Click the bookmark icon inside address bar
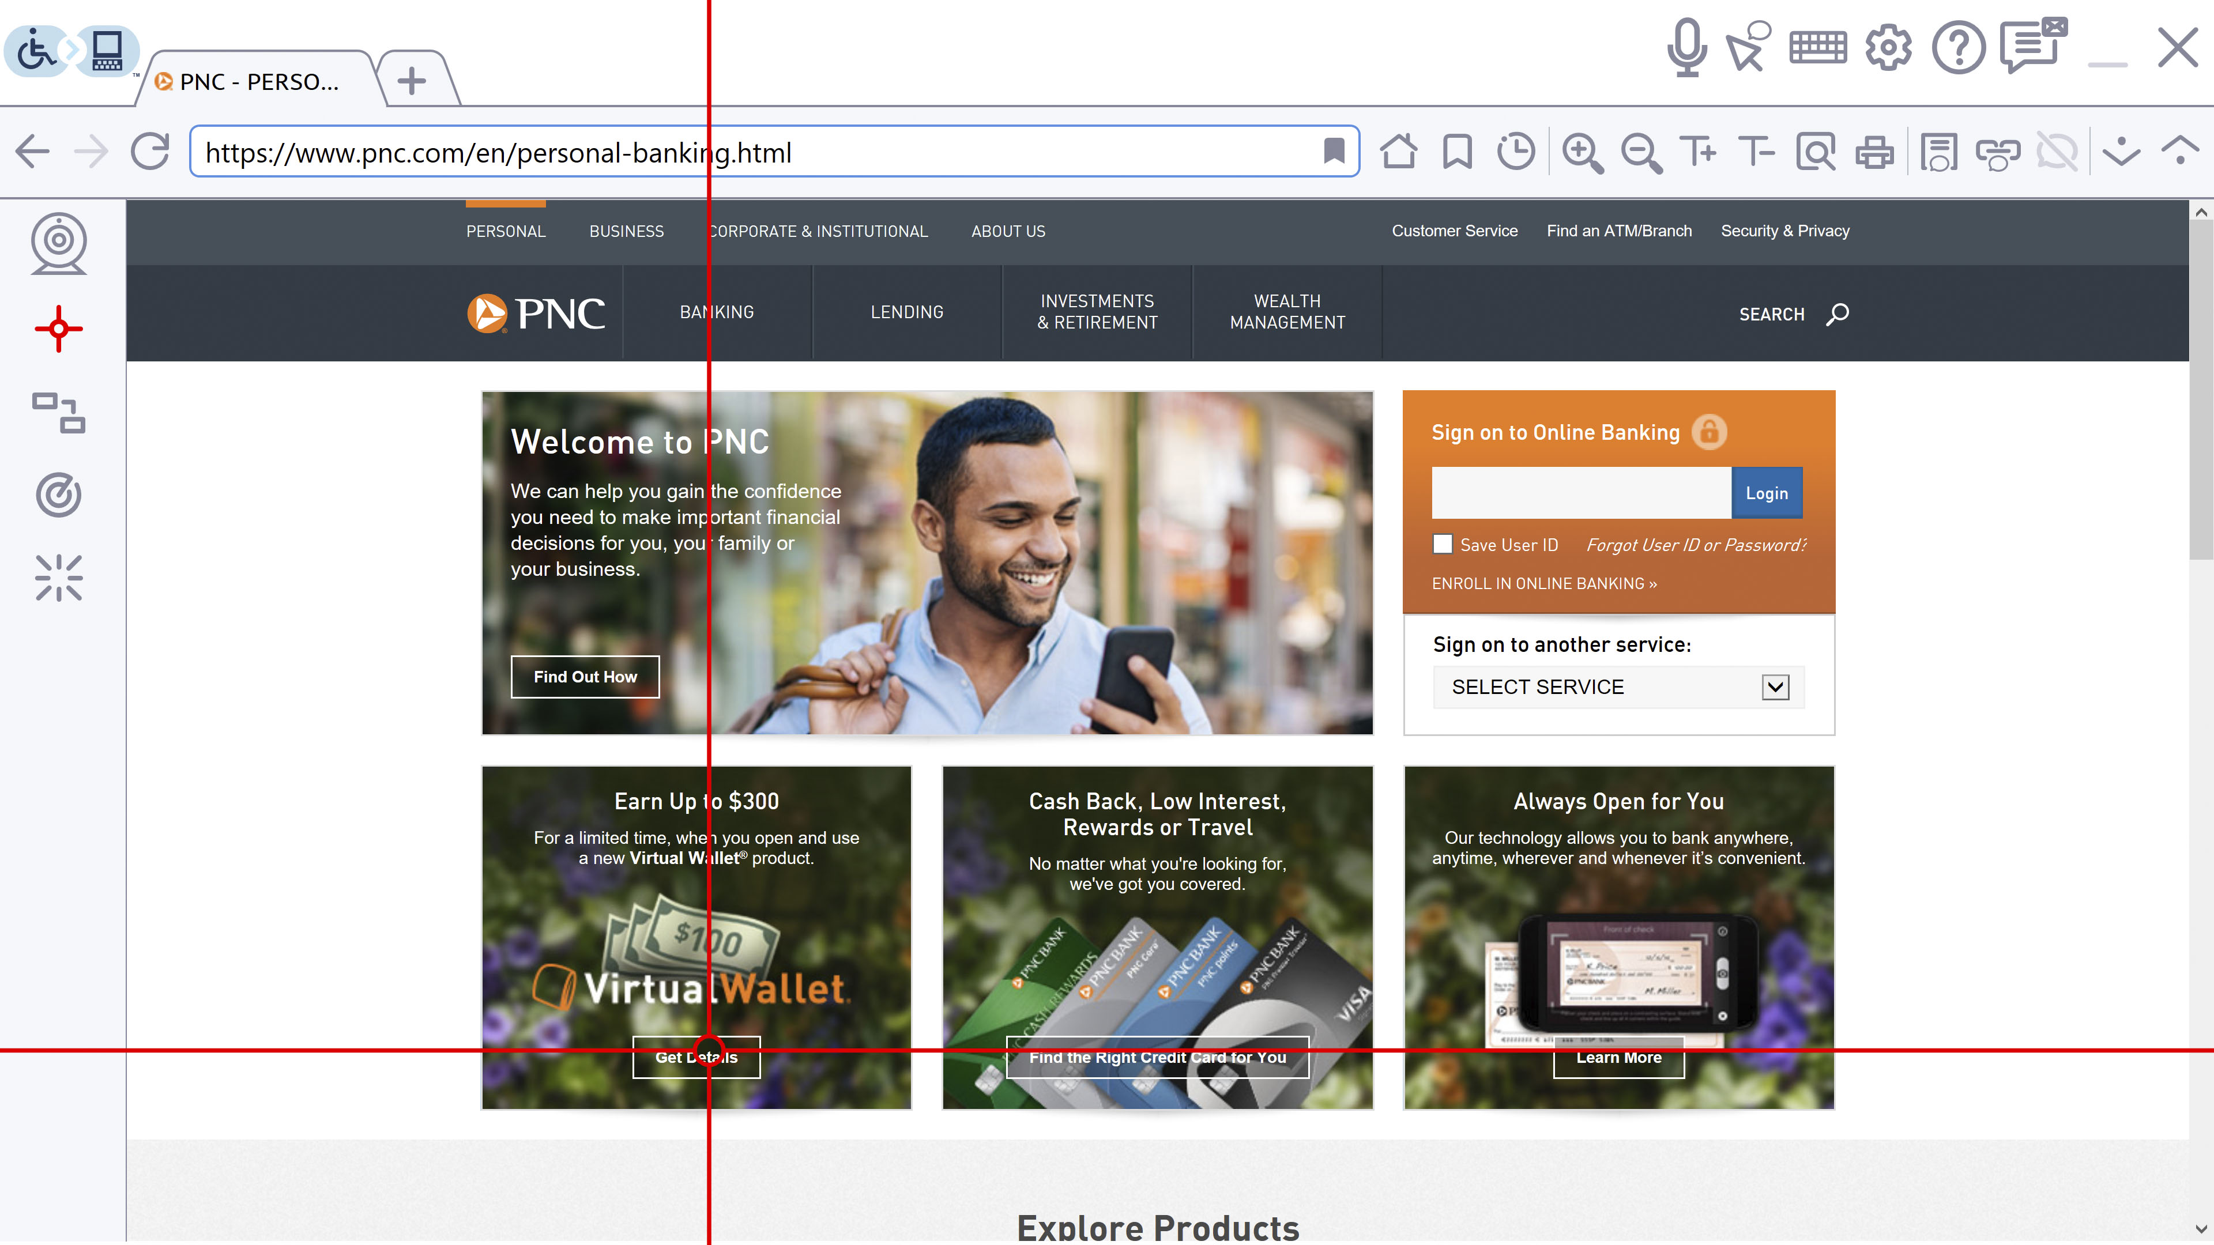 pyautogui.click(x=1334, y=151)
